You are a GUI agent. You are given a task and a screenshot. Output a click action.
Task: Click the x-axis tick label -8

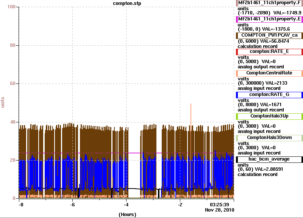(21, 205)
